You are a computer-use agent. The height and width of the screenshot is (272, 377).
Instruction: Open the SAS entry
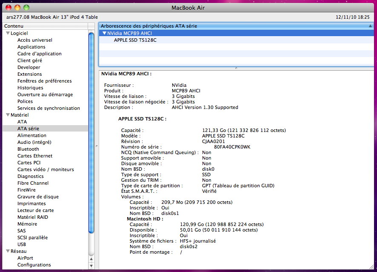point(21,231)
